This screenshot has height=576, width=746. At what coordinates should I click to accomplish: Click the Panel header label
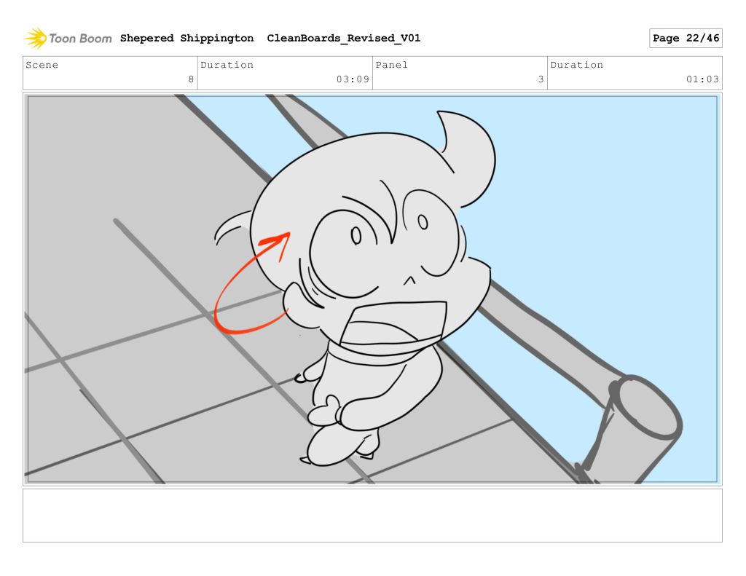tap(391, 65)
